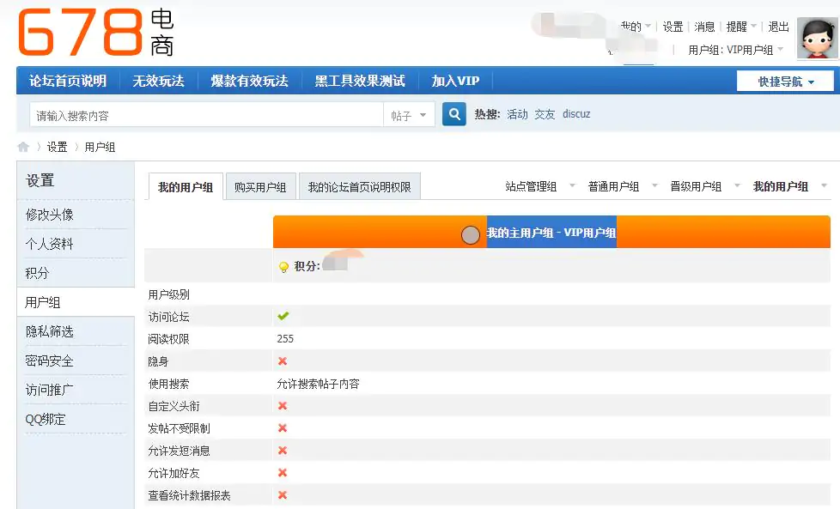Click the 设置 link at top
Screen dimensions: 840x509
coord(673,27)
